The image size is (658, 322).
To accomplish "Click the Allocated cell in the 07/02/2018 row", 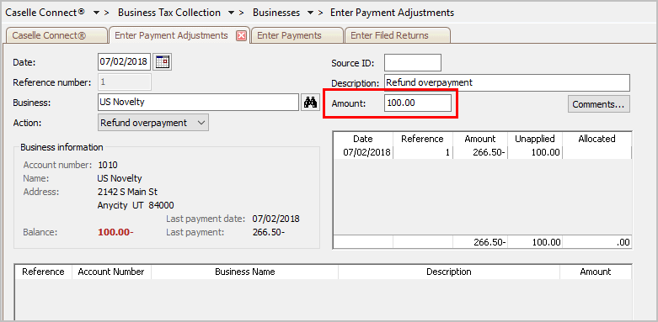I will tap(596, 152).
